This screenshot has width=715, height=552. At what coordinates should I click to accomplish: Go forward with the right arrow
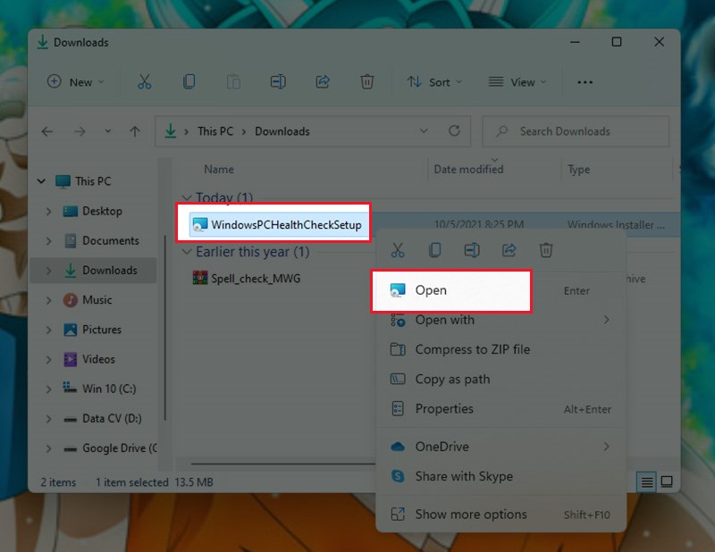coord(80,131)
